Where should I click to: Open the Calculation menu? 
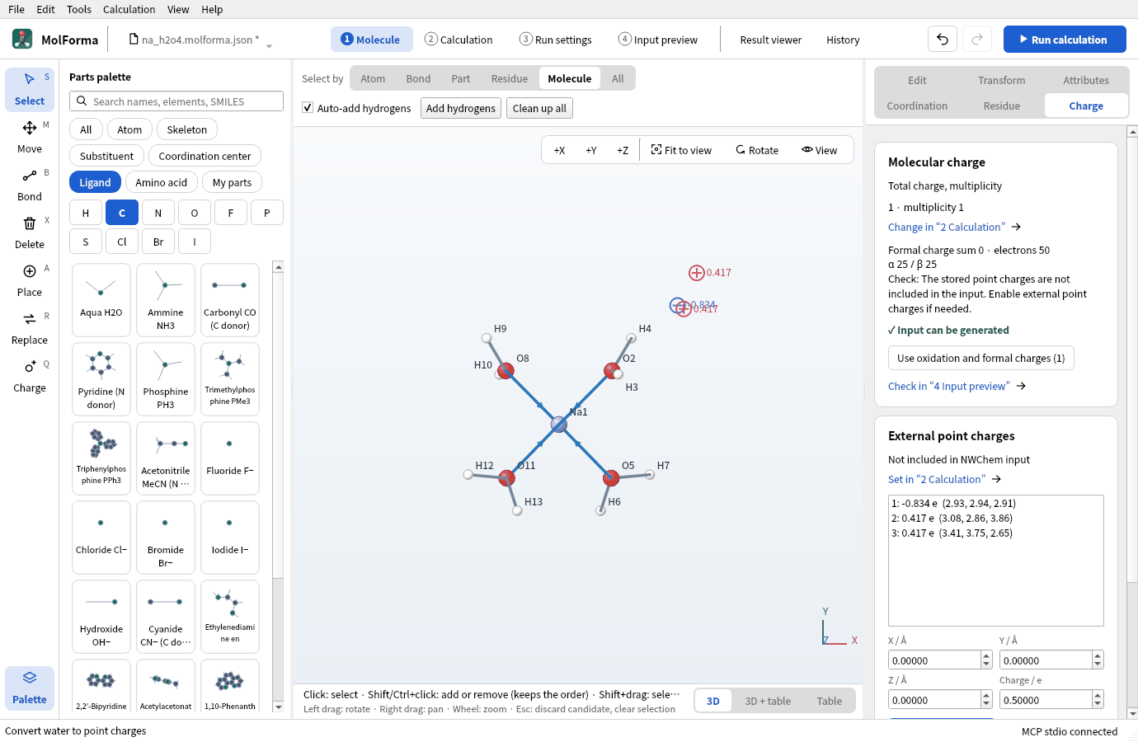pos(129,9)
